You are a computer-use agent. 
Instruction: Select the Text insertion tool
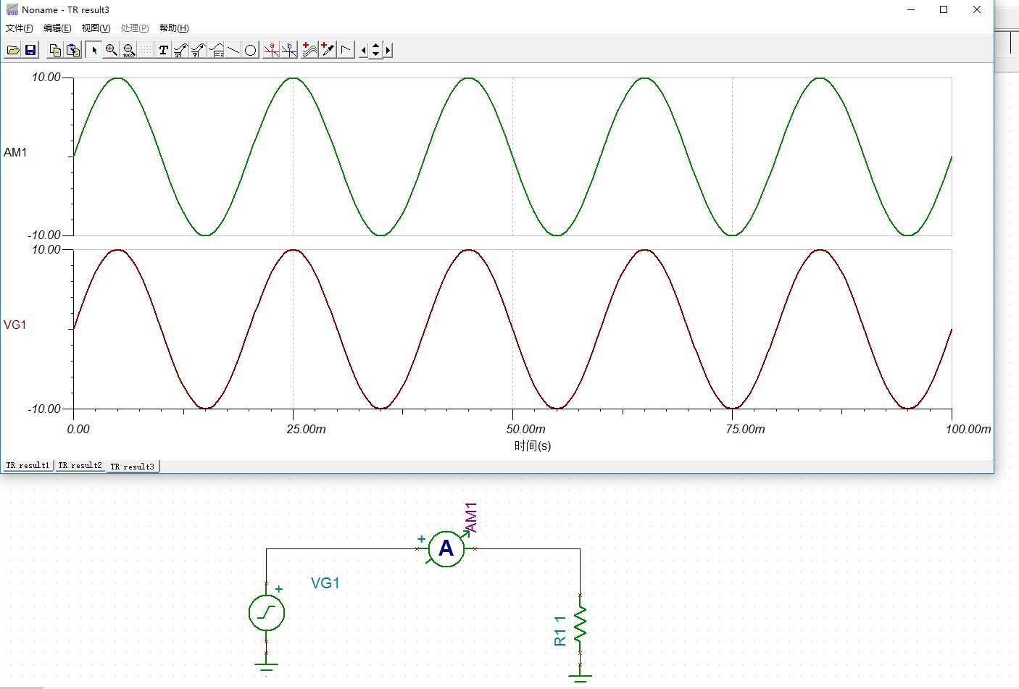(163, 50)
